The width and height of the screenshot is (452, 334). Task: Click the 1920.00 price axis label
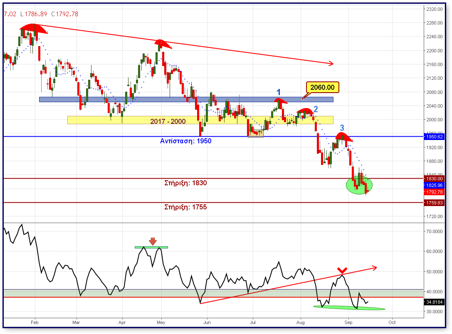click(x=435, y=147)
